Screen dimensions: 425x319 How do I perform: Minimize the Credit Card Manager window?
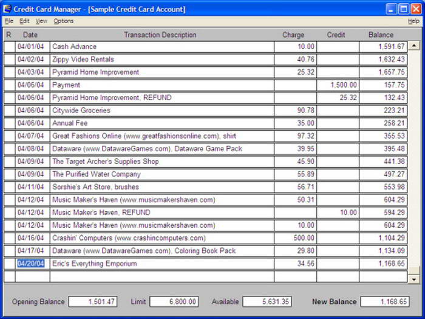[x=390, y=9]
